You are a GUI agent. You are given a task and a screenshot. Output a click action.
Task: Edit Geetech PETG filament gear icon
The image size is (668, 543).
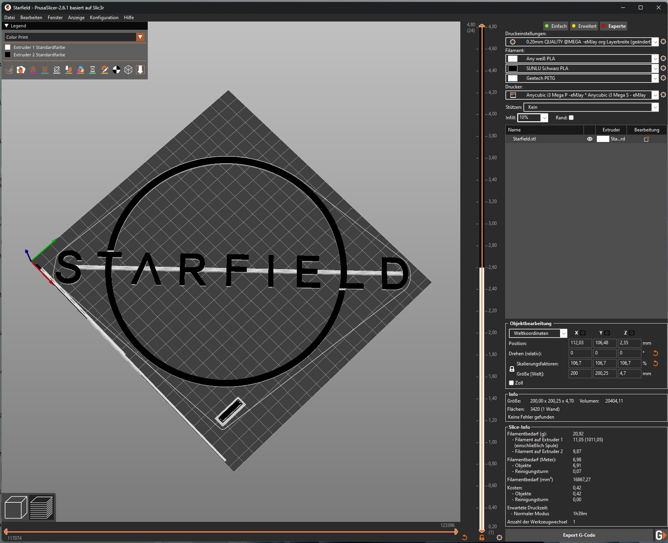663,78
